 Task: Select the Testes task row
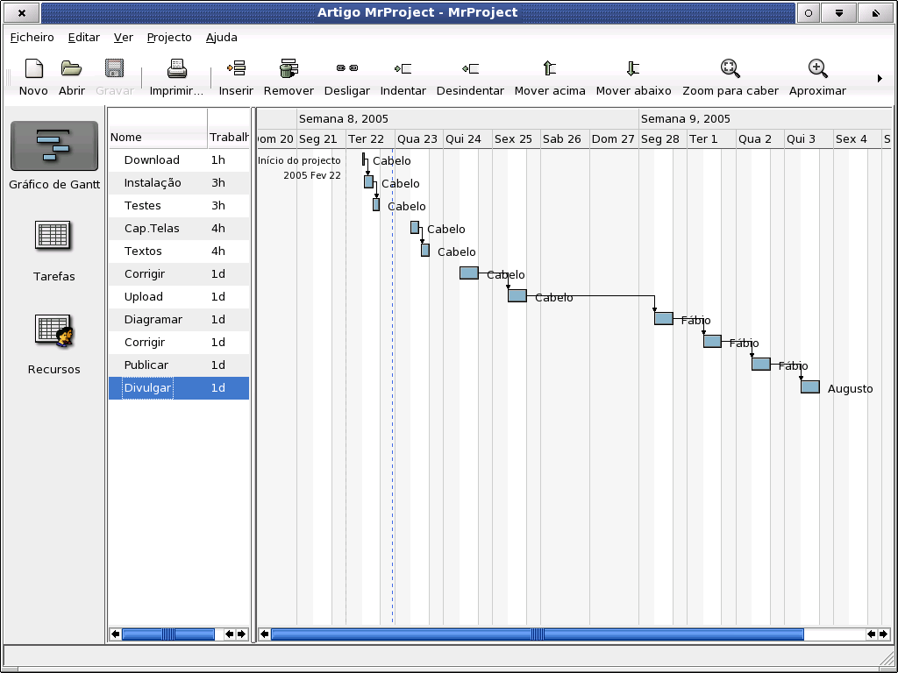[179, 205]
